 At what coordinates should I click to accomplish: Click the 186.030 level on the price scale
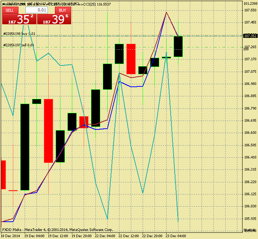250,206
